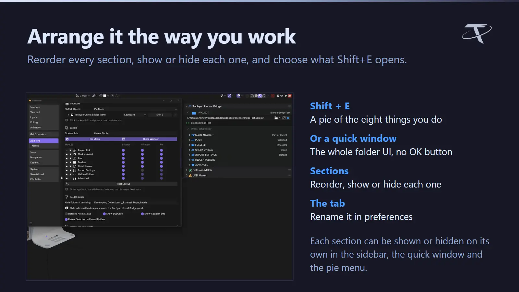Click the PUSH arrow icon in the sidebar panel
Image resolution: width=519 pixels, height=292 pixels.
click(193, 140)
